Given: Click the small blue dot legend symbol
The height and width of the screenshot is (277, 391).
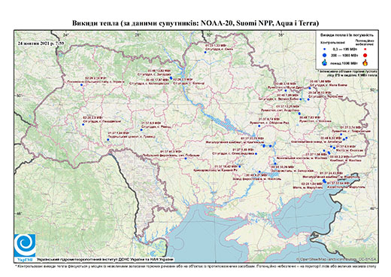Looking at the screenshot, I should pyautogui.click(x=325, y=50).
